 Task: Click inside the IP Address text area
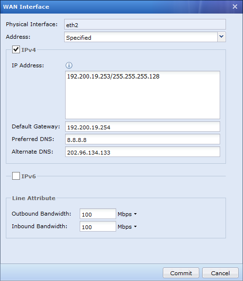[x=142, y=95]
